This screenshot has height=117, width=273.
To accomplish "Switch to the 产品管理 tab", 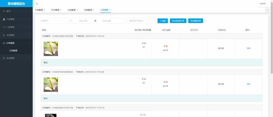I will point(39,10).
